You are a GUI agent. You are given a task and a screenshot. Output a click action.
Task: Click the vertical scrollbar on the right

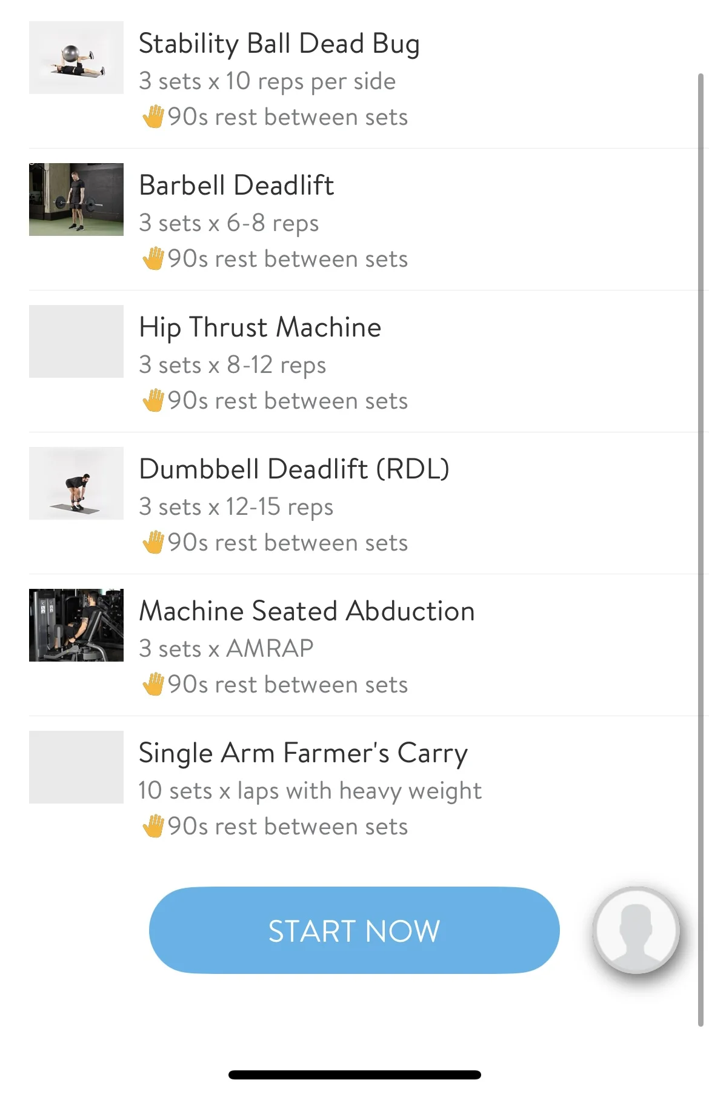tap(701, 546)
